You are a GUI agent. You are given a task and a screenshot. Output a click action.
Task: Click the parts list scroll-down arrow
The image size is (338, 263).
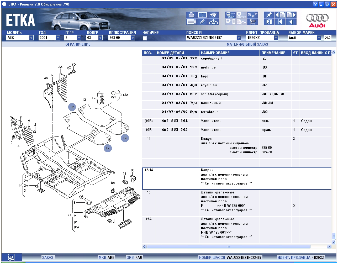334,242
